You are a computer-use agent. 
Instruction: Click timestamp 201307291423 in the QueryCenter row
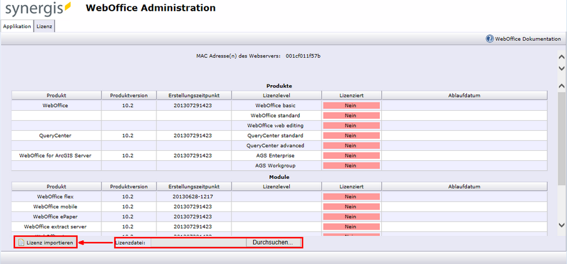[193, 136]
